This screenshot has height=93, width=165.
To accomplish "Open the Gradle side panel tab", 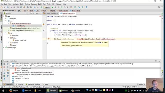I will (162, 17).
